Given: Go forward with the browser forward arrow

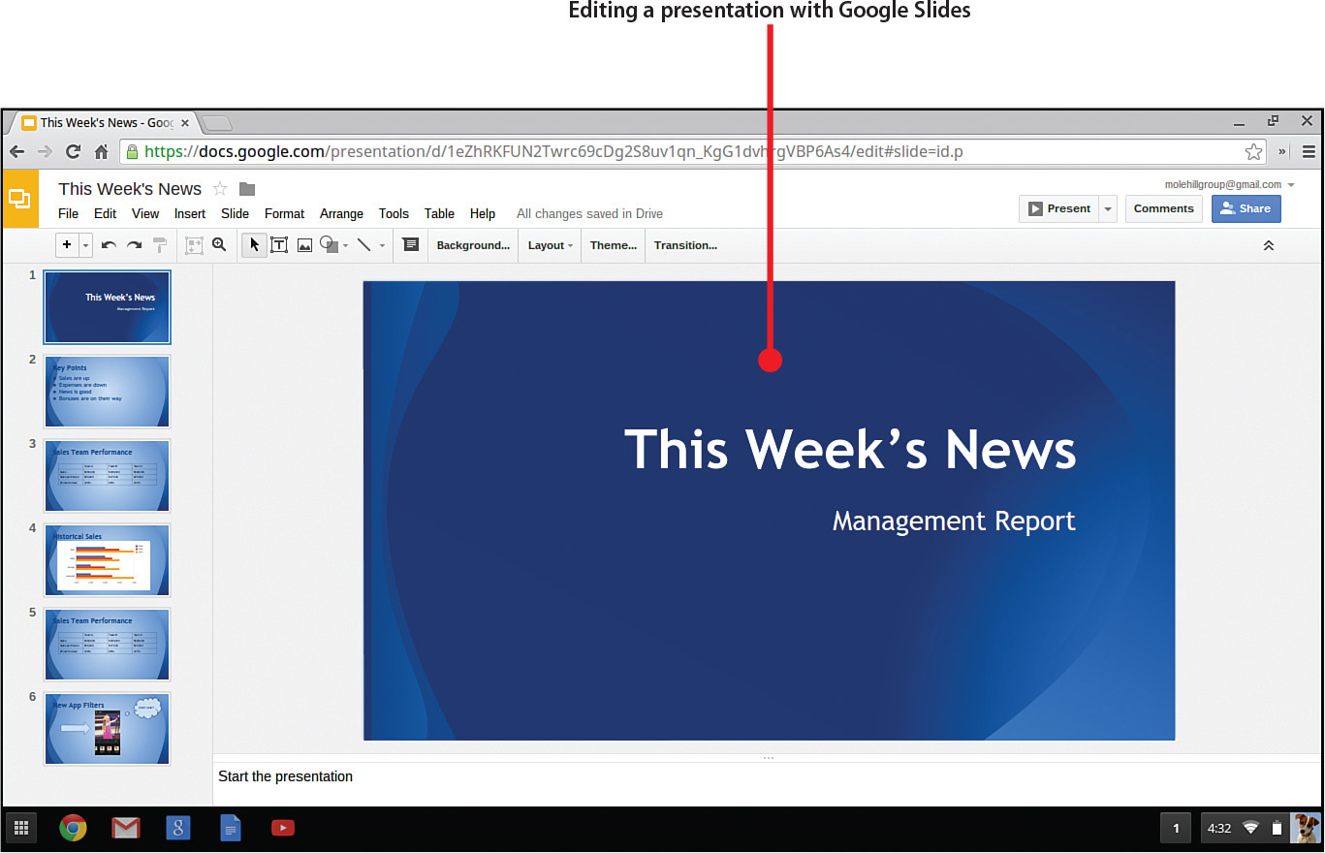Looking at the screenshot, I should [x=44, y=152].
